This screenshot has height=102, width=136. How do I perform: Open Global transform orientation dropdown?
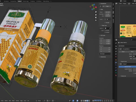coord(39,101)
